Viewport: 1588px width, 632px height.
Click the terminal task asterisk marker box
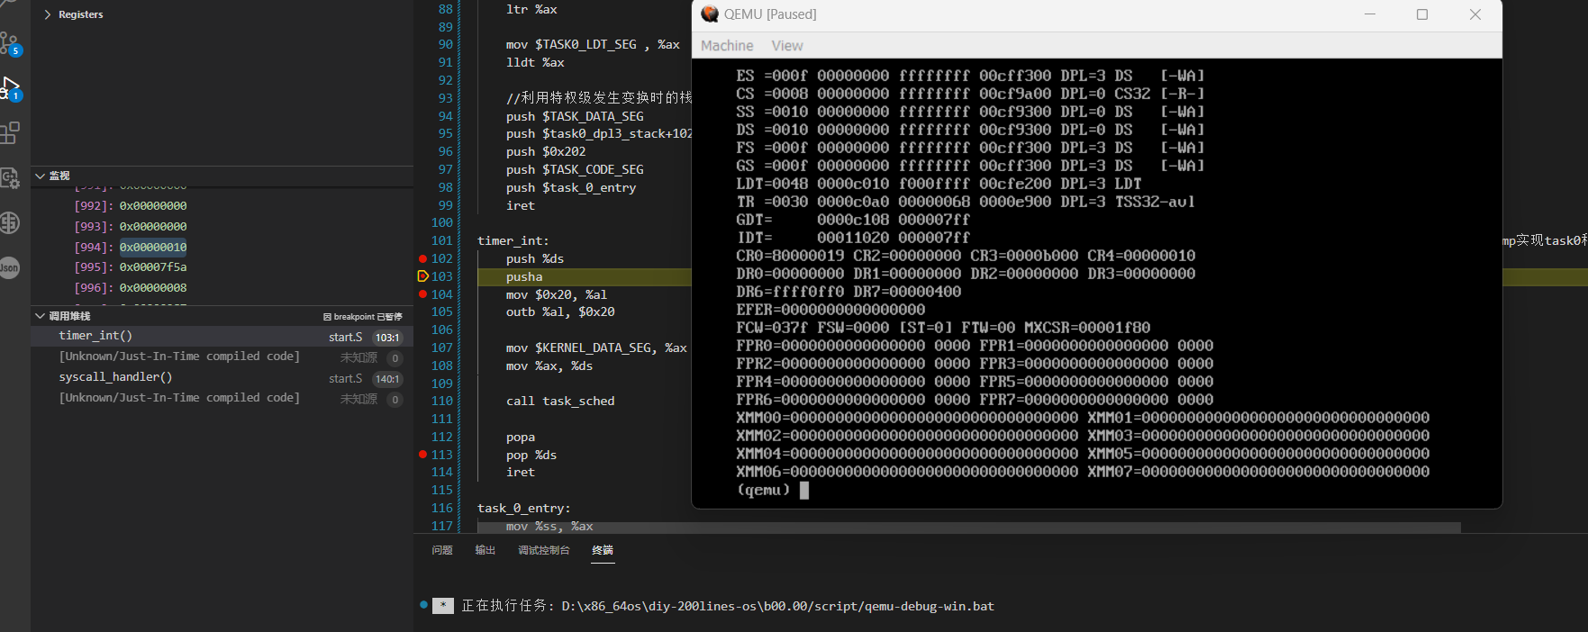pos(442,606)
